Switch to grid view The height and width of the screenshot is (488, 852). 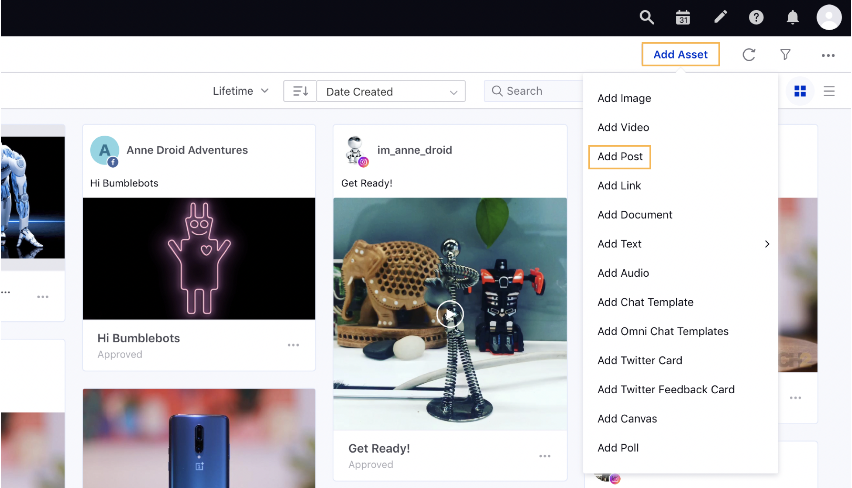click(x=800, y=91)
